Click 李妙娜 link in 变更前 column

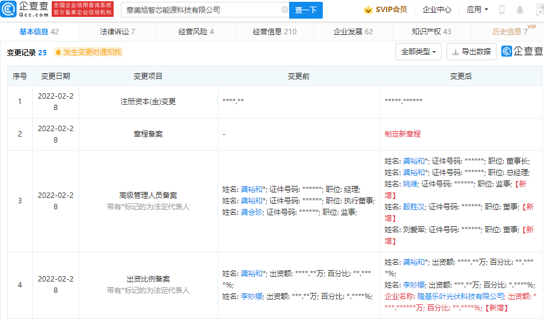coord(251,297)
